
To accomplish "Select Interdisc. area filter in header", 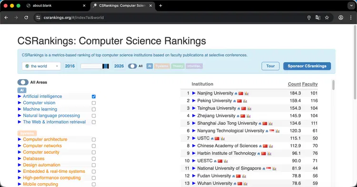I will click(x=194, y=66).
